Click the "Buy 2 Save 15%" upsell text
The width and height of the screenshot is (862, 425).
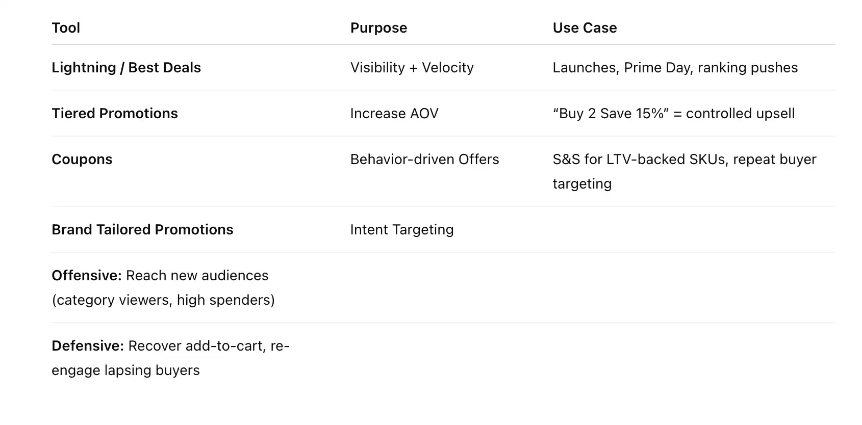(673, 114)
